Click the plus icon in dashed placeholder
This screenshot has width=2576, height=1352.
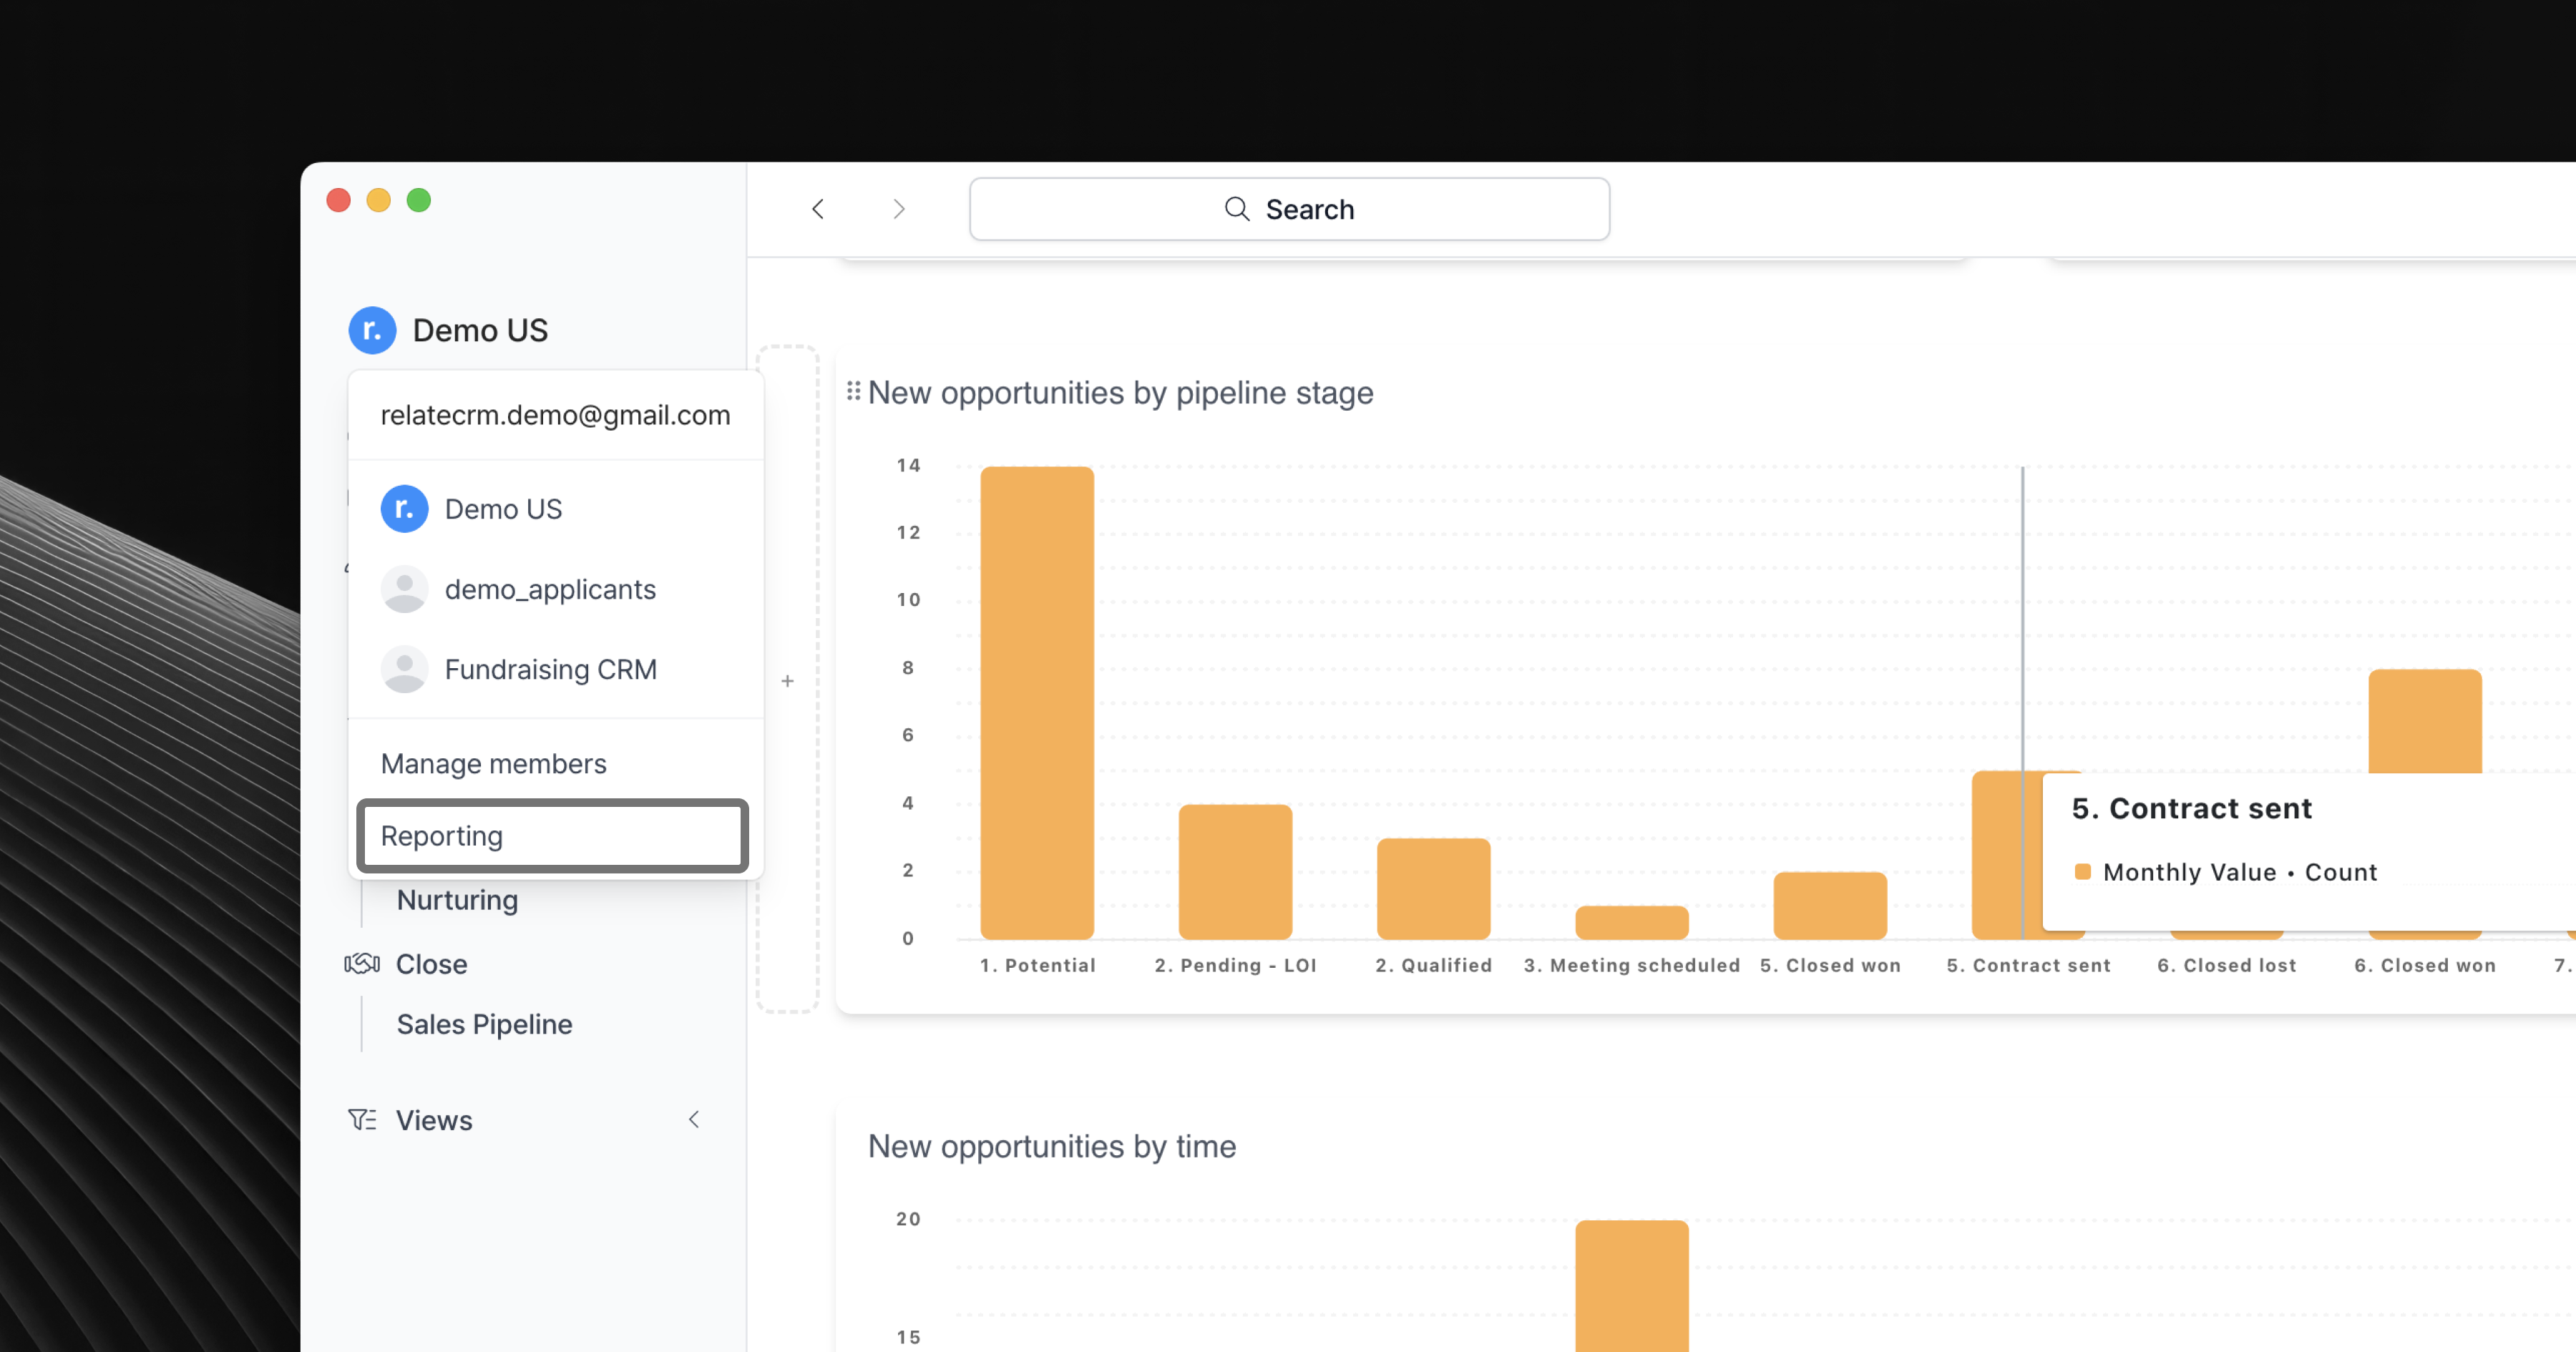(788, 681)
